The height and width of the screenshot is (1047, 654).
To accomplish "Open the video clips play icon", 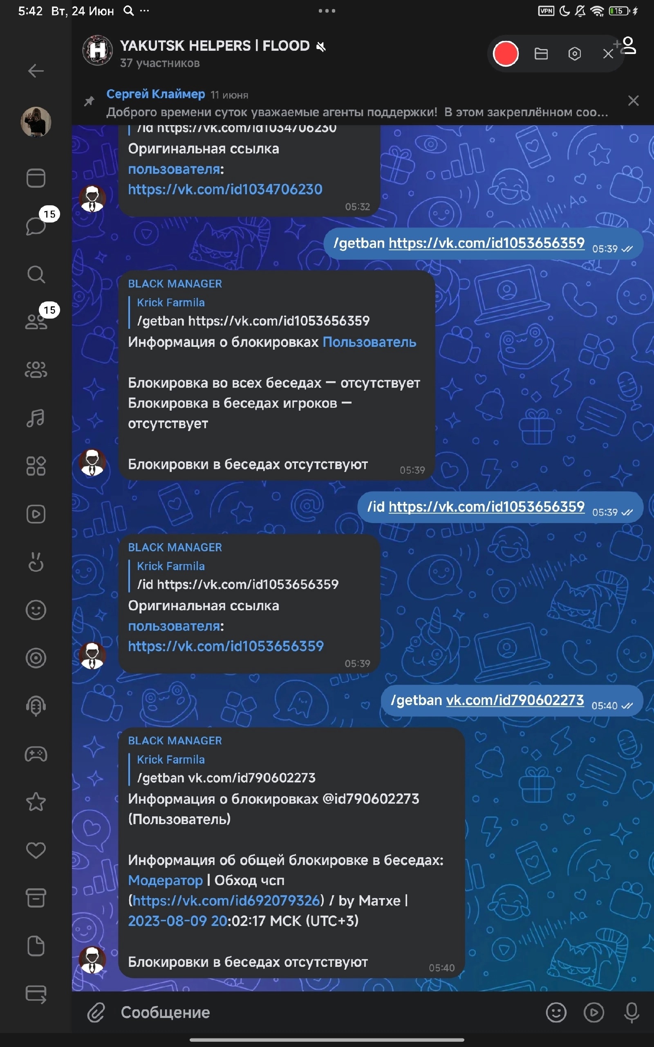I will 36,515.
